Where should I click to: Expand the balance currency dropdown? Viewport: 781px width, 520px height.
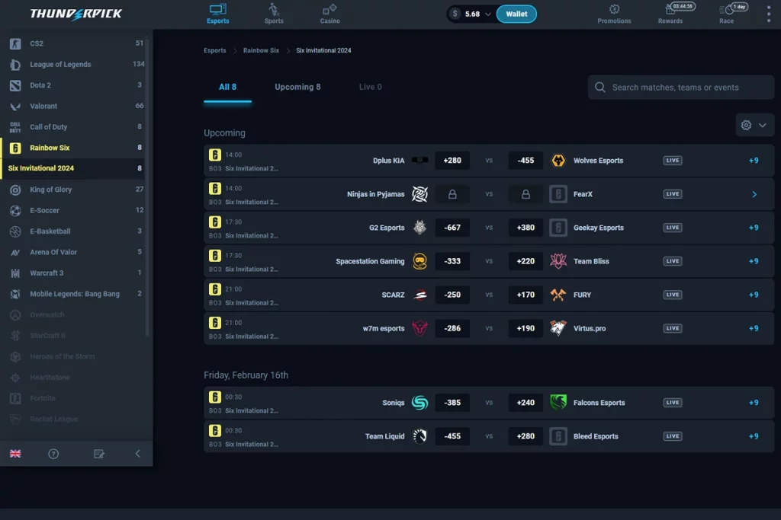(x=488, y=14)
